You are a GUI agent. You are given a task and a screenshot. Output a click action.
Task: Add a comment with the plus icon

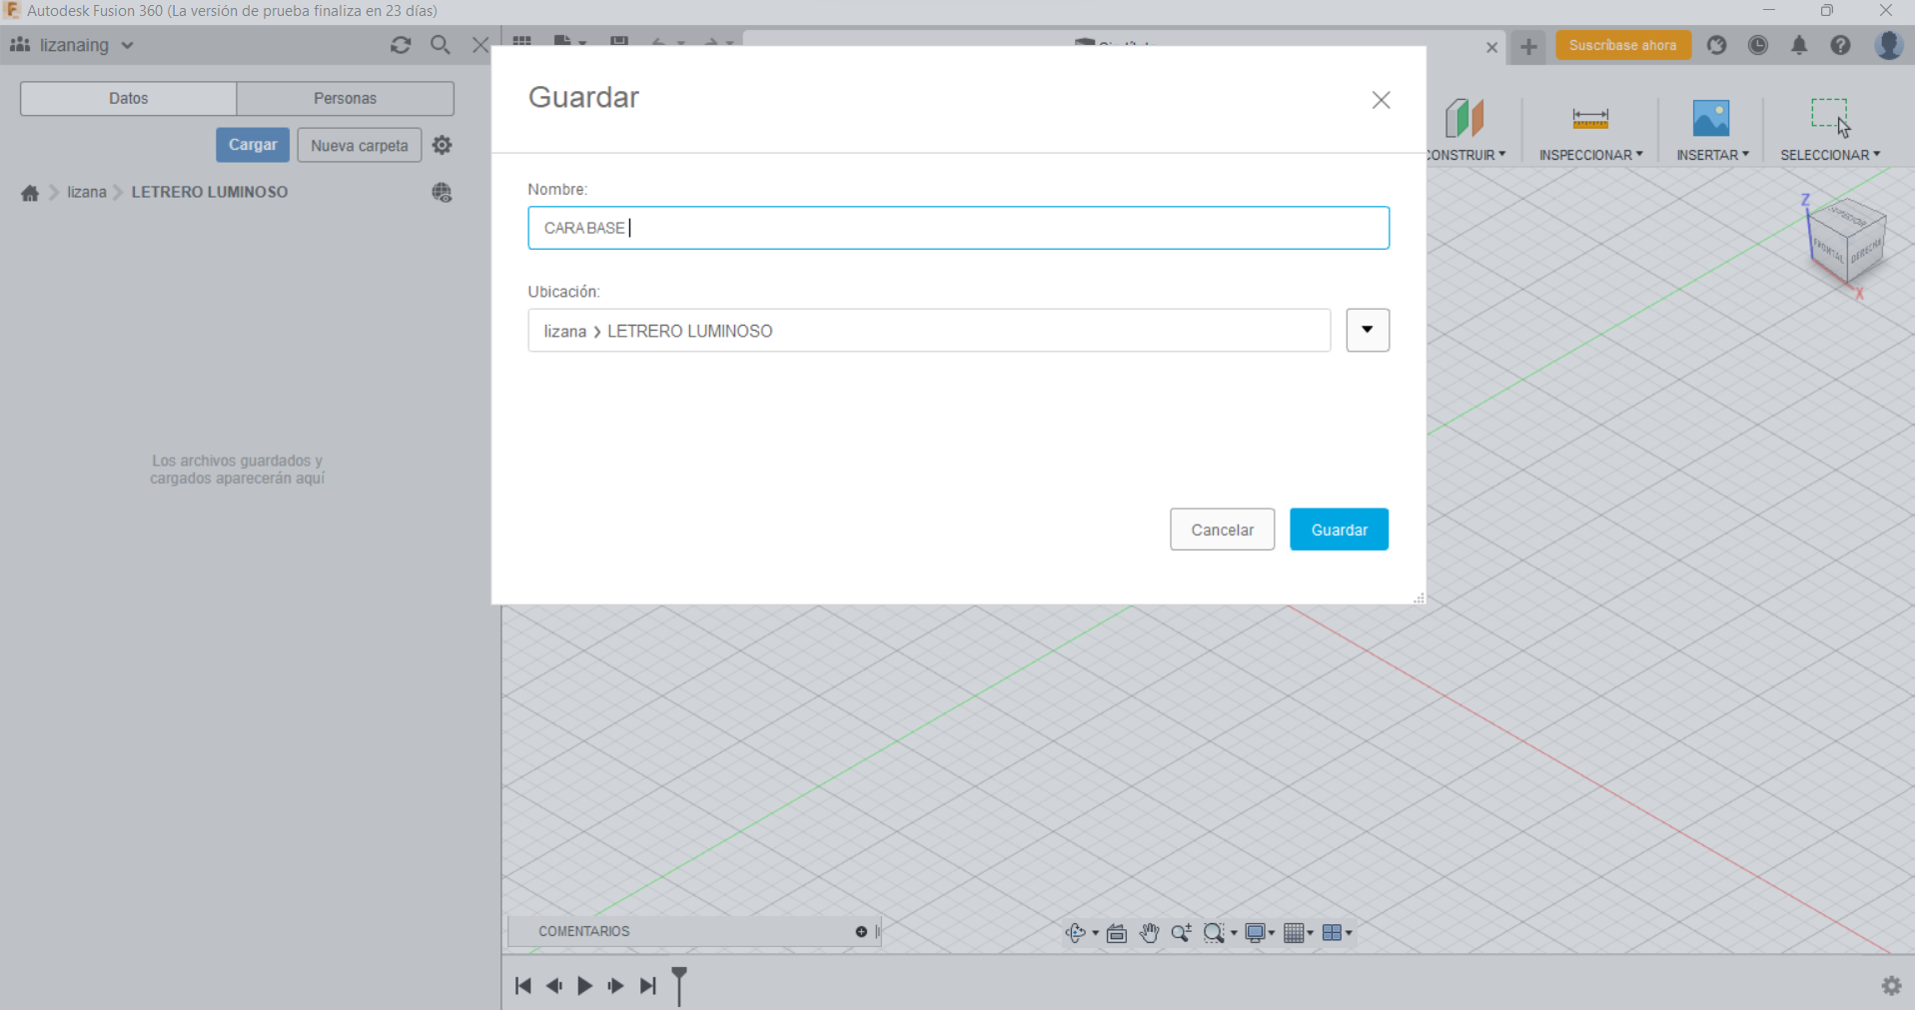click(861, 932)
